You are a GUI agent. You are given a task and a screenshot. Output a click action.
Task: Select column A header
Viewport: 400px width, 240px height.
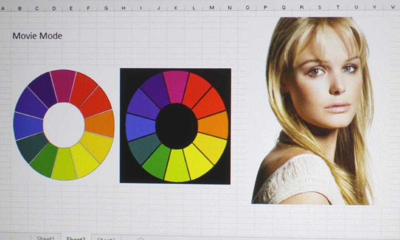3,8
